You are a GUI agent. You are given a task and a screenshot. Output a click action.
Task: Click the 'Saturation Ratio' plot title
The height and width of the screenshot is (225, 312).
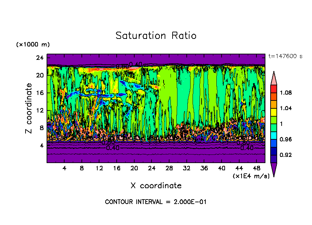coord(156,36)
